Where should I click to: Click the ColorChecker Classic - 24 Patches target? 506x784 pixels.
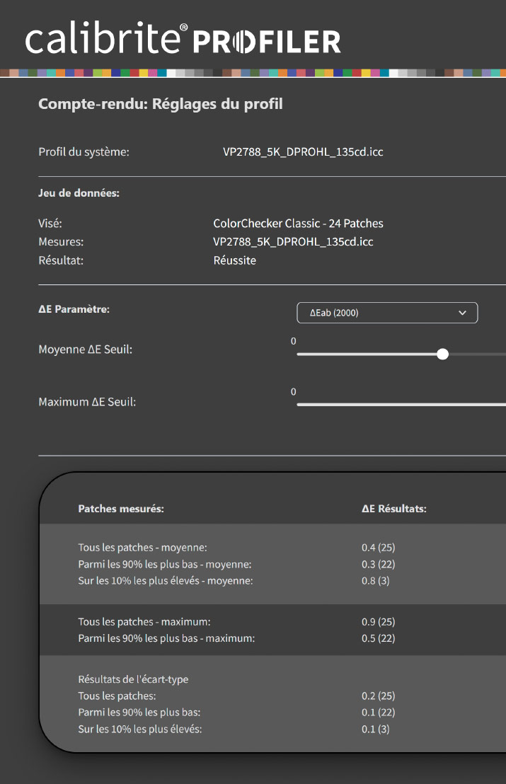[298, 224]
